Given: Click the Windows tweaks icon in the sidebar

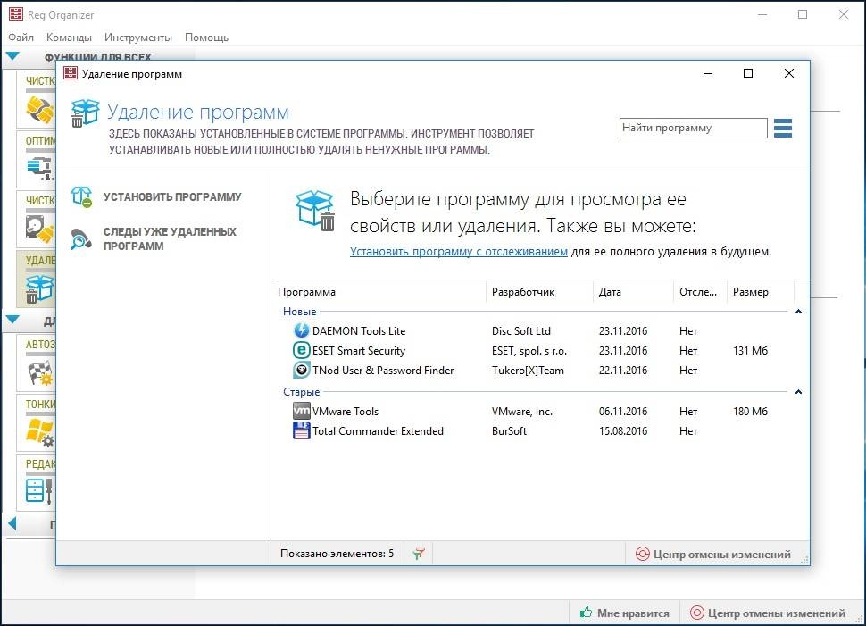Looking at the screenshot, I should 40,432.
